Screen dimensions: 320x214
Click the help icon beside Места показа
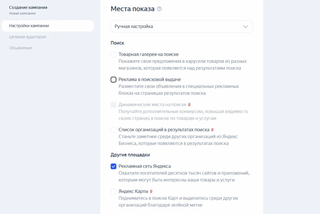159,9
